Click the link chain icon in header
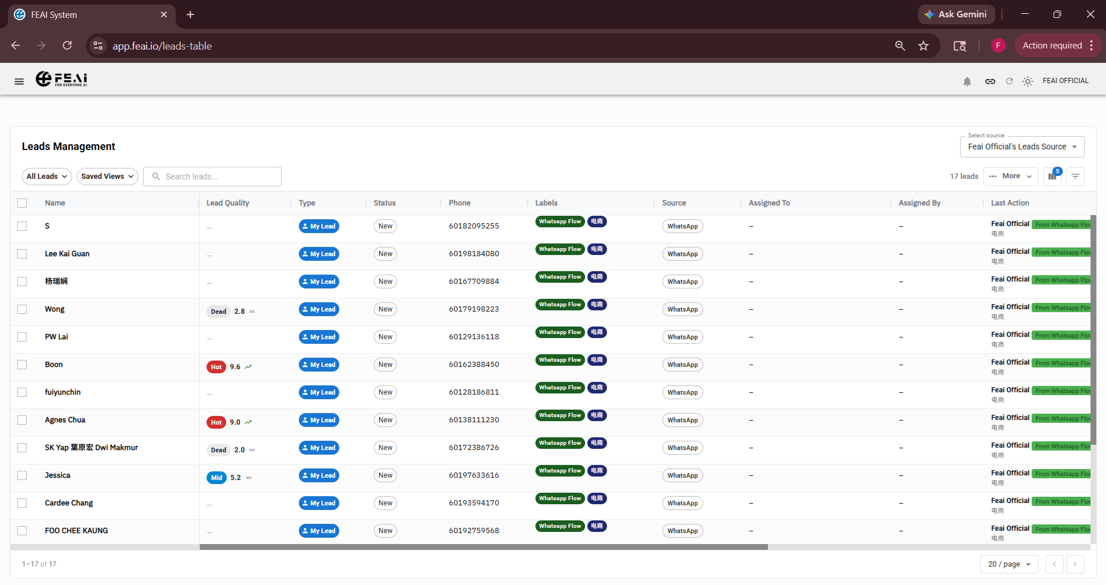The image size is (1106, 585). [990, 81]
